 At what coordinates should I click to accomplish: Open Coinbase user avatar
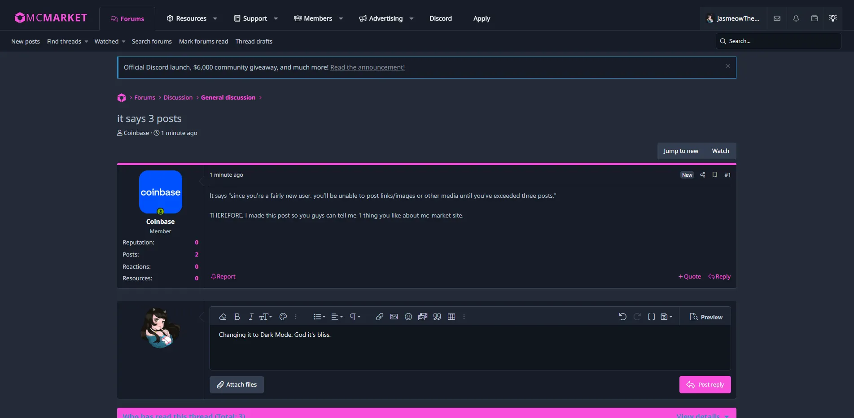pyautogui.click(x=161, y=192)
